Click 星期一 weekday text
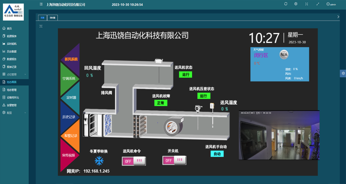Viewport: 346px width, 184px height. (x=295, y=35)
